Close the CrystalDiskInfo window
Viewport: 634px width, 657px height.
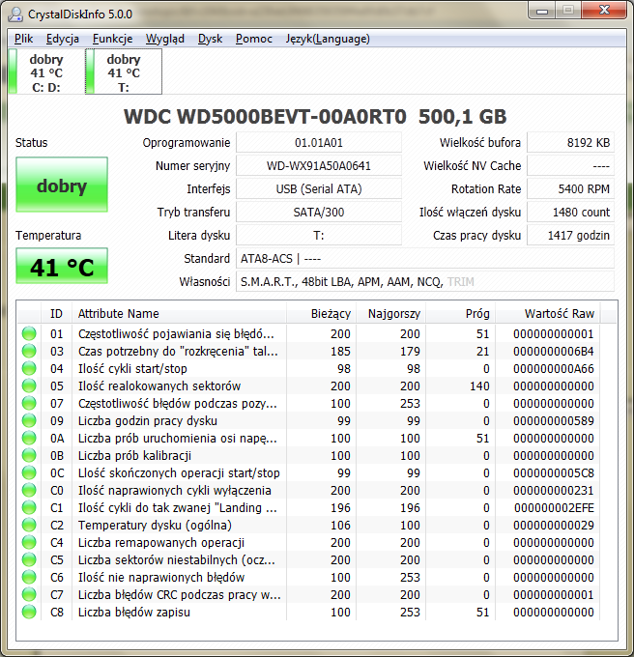[x=604, y=11]
